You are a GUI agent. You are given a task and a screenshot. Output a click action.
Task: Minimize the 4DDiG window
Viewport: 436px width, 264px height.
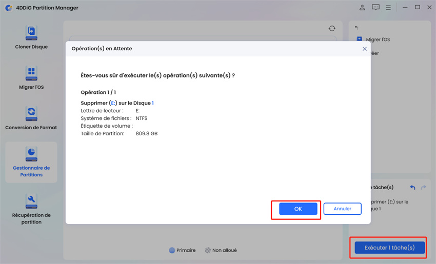pyautogui.click(x=405, y=8)
